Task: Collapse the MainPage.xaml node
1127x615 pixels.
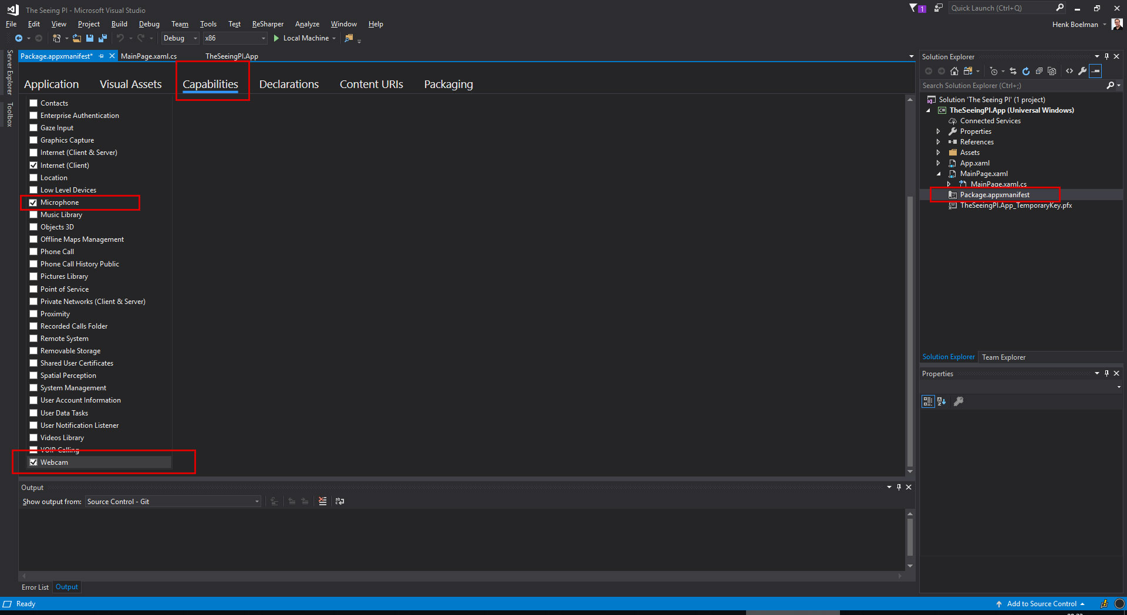Action: pos(938,174)
